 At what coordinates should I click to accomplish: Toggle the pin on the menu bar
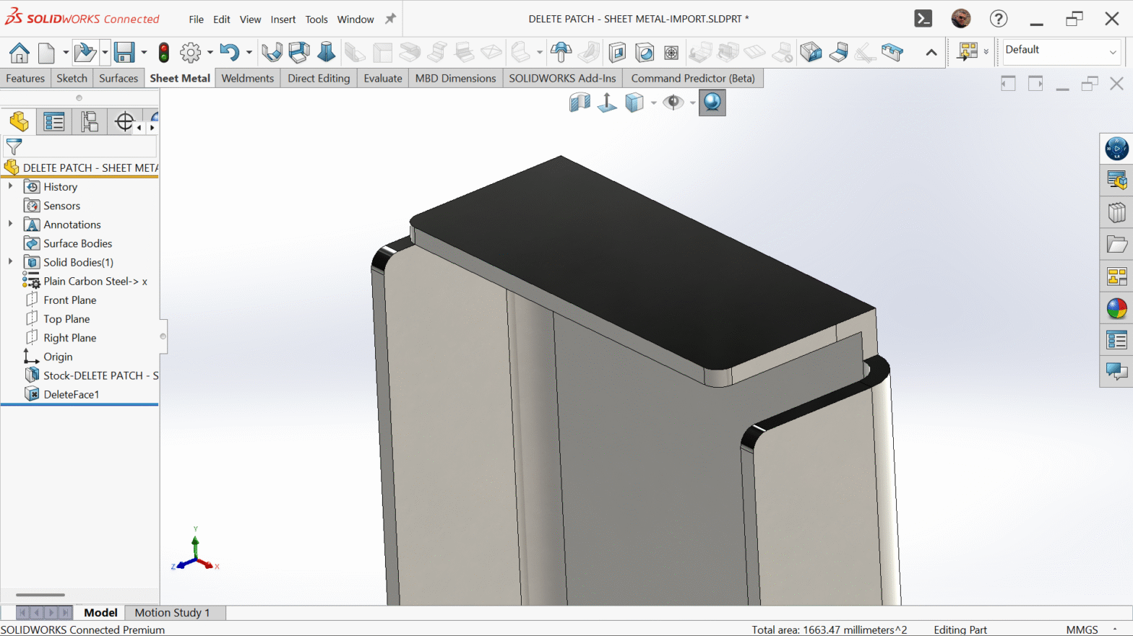(x=390, y=19)
